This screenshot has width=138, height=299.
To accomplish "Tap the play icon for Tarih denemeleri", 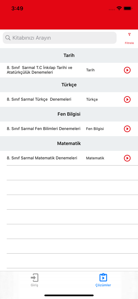I will pyautogui.click(x=127, y=70).
